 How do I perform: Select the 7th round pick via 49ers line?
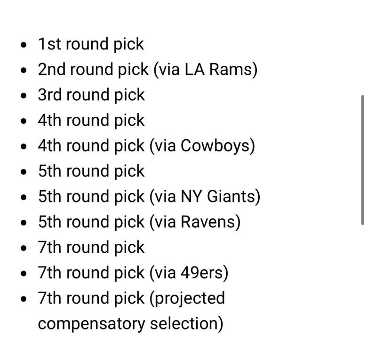point(133,273)
